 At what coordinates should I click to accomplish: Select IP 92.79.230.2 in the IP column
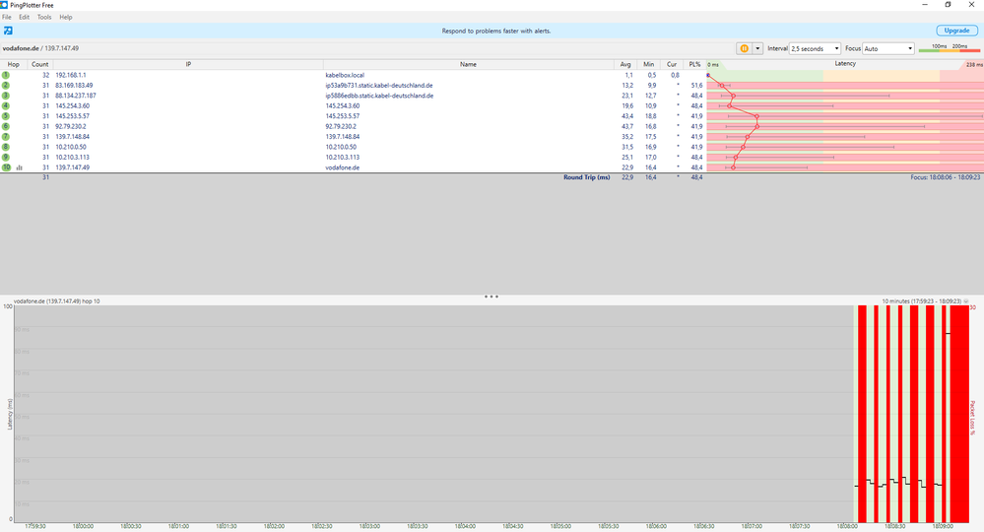pos(71,126)
